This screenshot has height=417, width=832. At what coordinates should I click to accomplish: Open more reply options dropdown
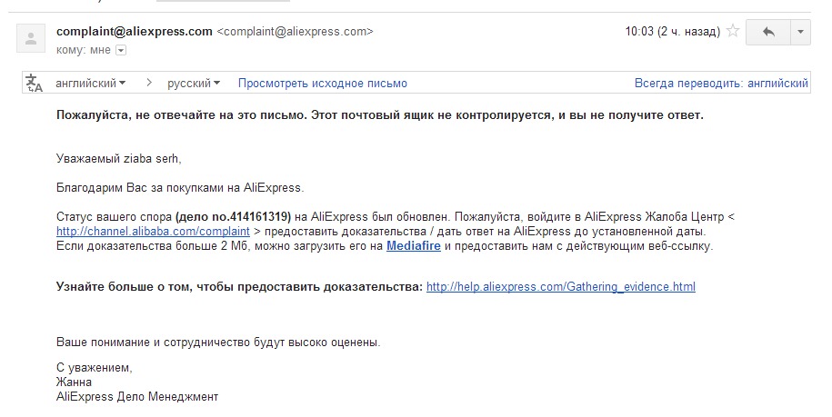[801, 32]
